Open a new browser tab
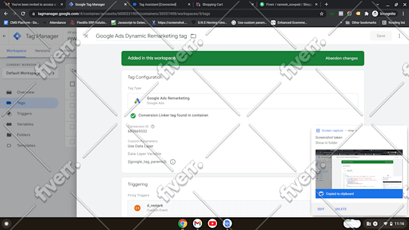This screenshot has width=409, height=230. point(327,4)
